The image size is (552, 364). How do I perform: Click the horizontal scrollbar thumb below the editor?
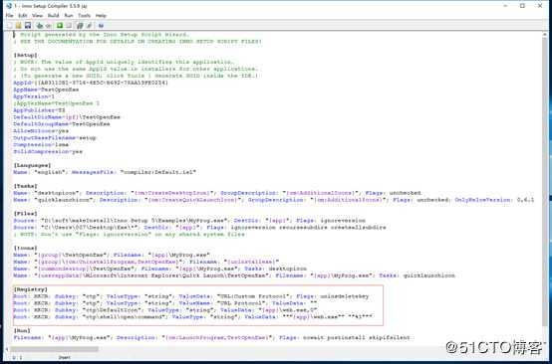(54, 349)
